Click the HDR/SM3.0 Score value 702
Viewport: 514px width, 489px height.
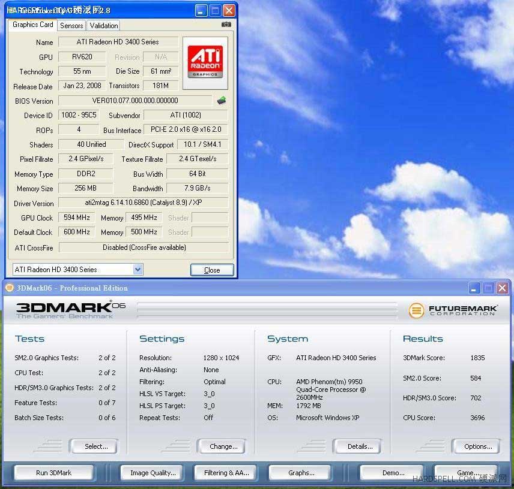tap(476, 398)
